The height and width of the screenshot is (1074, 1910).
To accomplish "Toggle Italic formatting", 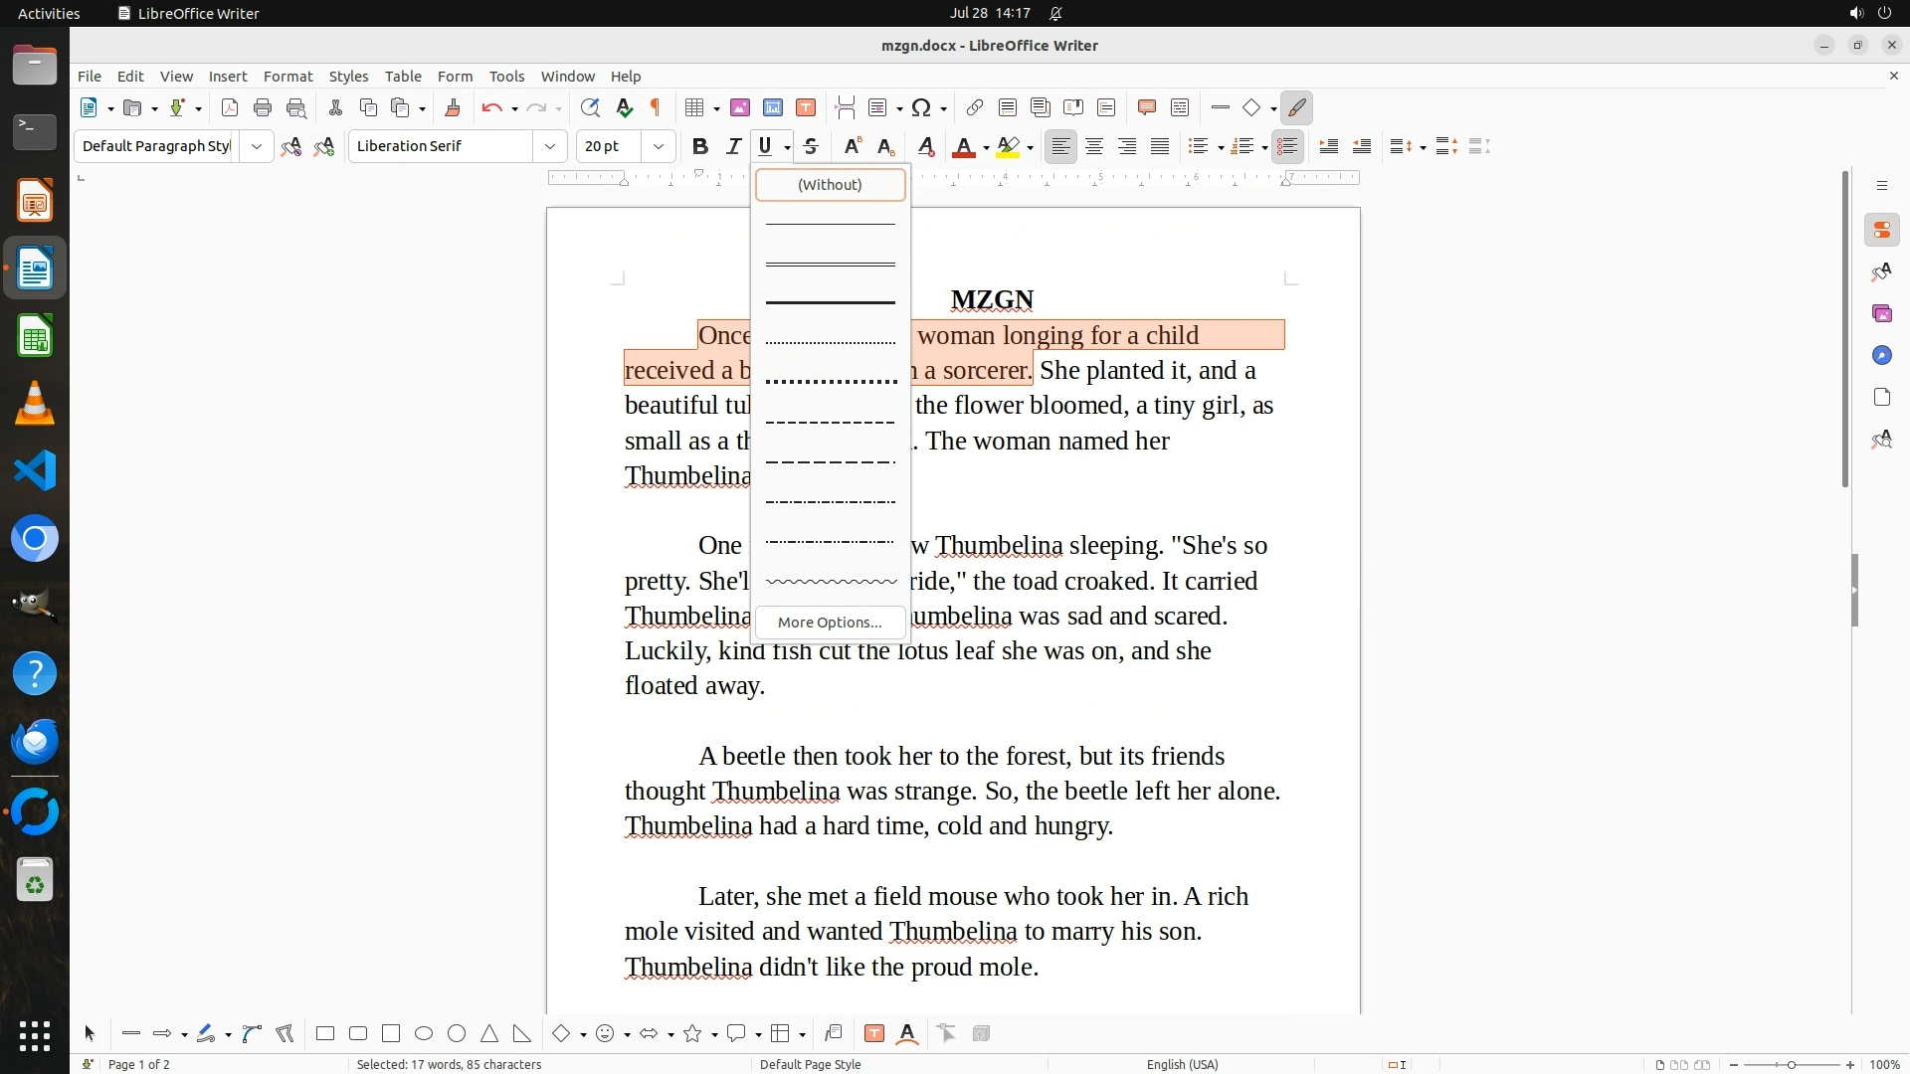I will tap(733, 146).
